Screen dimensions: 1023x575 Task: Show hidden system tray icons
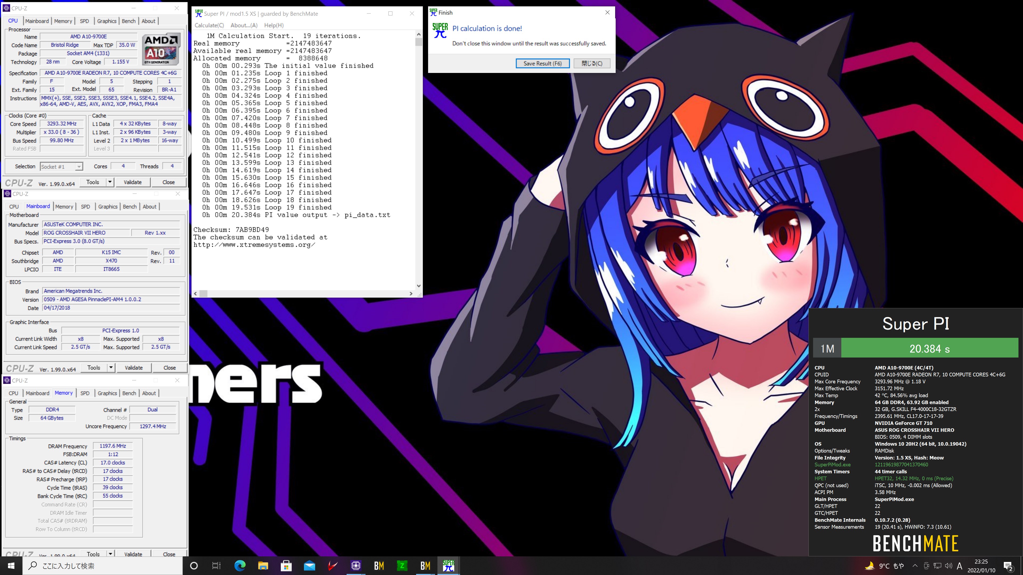coord(915,566)
